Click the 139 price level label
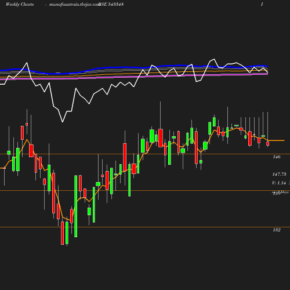Viewport: 290px width, 290px height. 277,193
